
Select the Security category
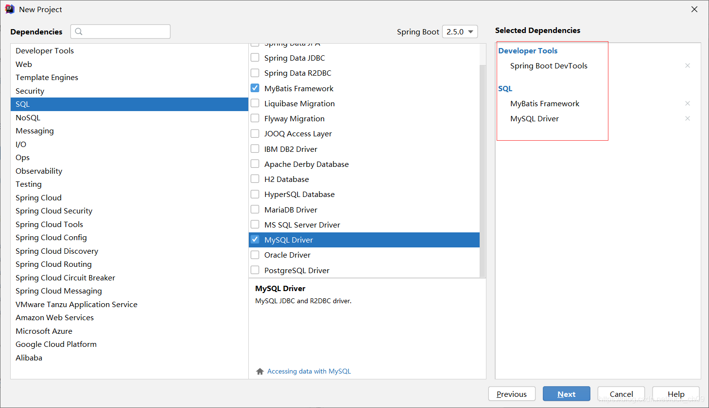(x=129, y=91)
